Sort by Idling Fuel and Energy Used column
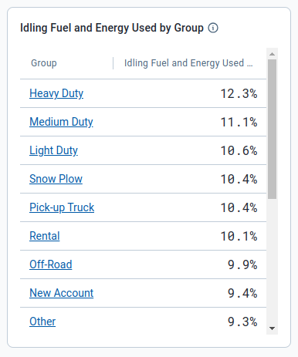Screen dimensions: 298x357 click(188, 63)
